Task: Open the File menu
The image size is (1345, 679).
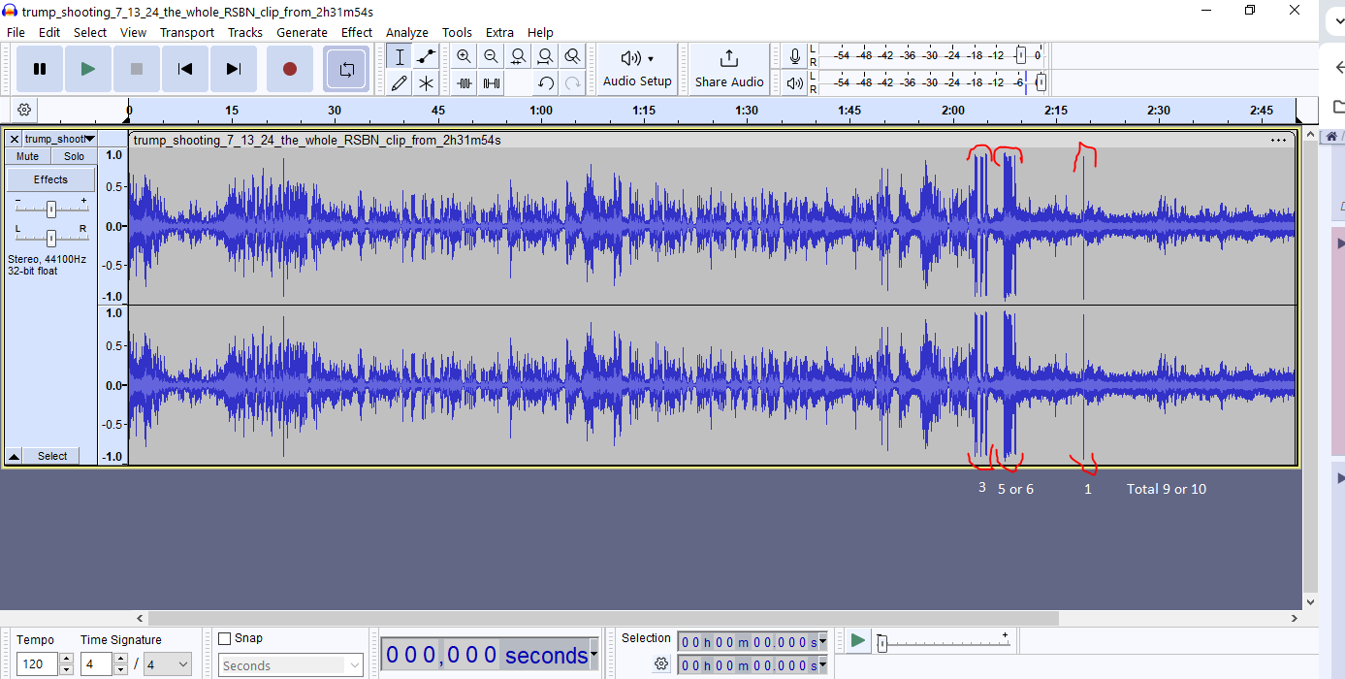Action: coord(16,32)
